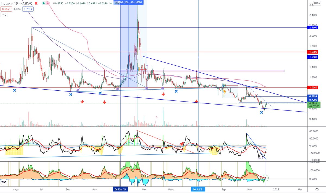This screenshot has width=326, height=193.
Task: Click the red flag icon beside NASDAQ
Action: (36, 3)
